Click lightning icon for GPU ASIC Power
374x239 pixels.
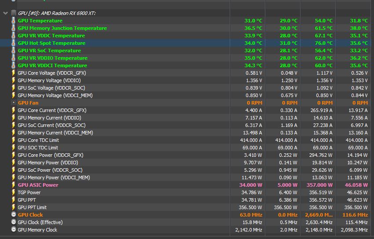pyautogui.click(x=14, y=185)
